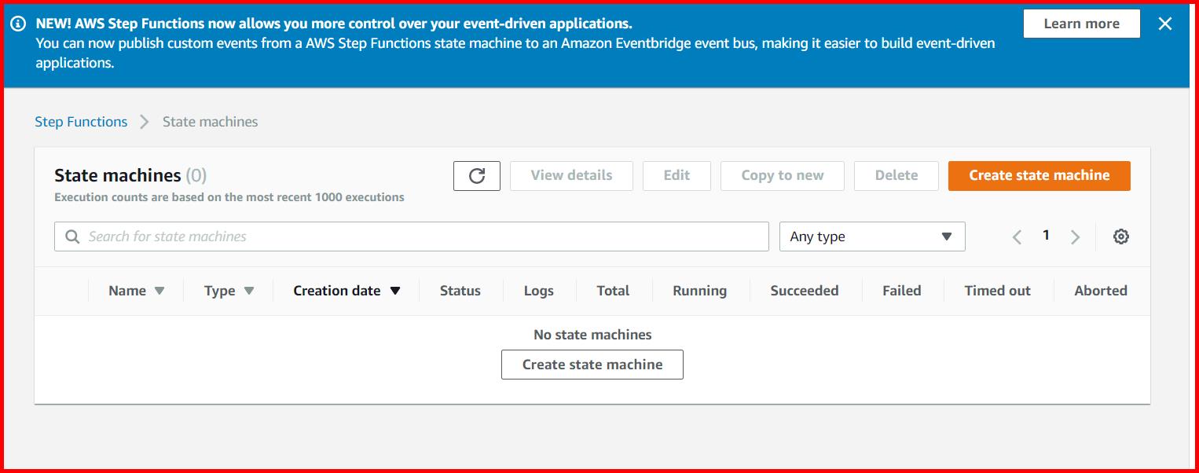Click the info icon in the banner

click(x=18, y=23)
